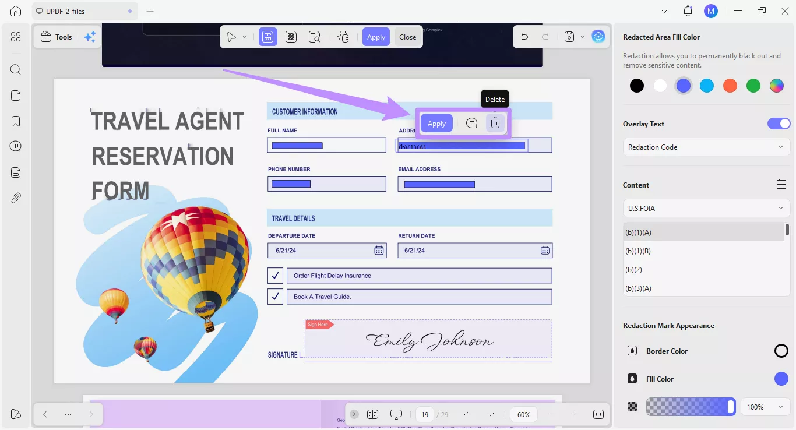Save the document using the save icon
Image resolution: width=796 pixels, height=430 pixels.
point(569,37)
